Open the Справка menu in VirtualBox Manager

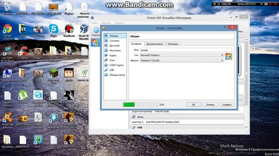coord(119,23)
